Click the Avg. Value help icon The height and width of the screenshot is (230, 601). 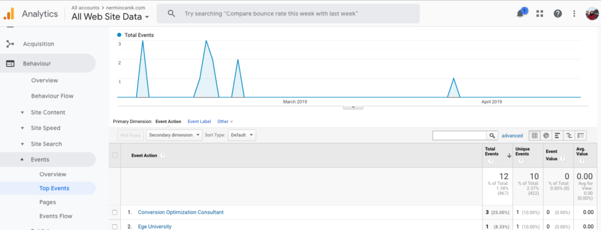pos(582,161)
